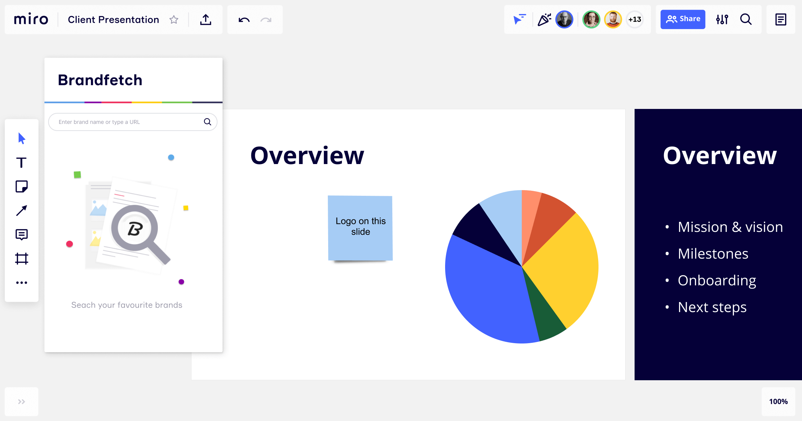Image resolution: width=802 pixels, height=421 pixels.
Task: Select the cursor Select tool
Action: [x=22, y=138]
